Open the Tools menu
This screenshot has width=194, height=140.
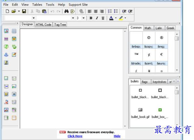[50, 5]
